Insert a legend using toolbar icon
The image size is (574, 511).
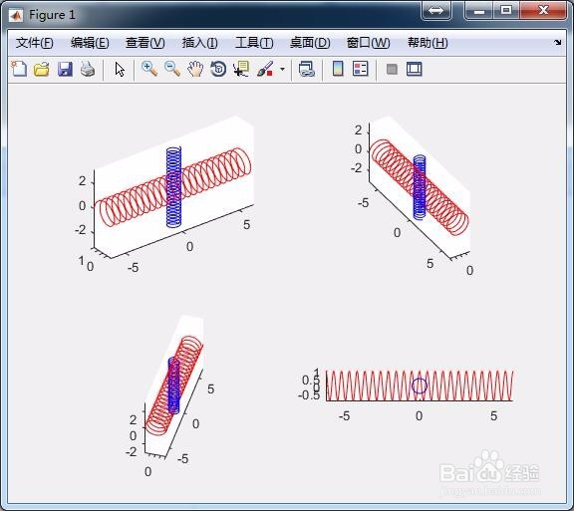360,69
